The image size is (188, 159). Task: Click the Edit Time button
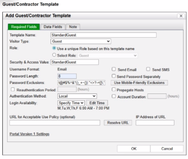point(97,103)
